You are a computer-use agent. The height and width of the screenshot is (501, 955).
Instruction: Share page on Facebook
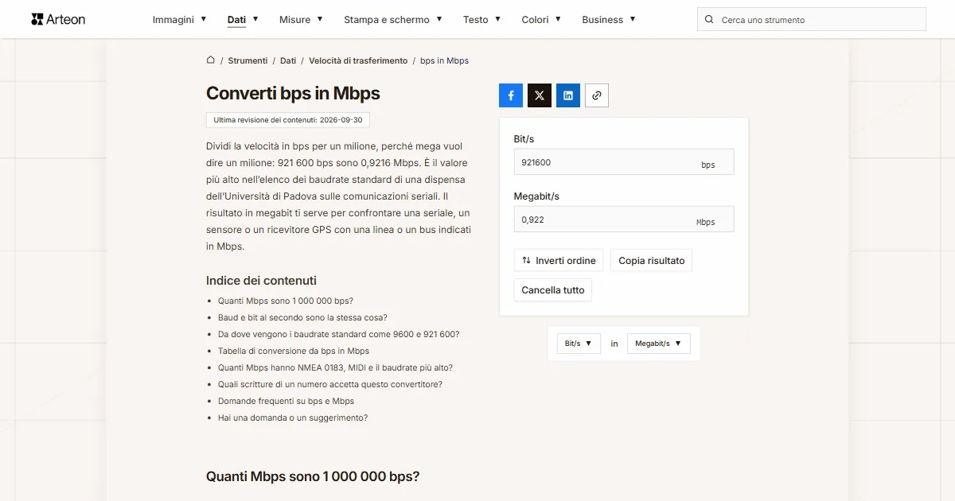tap(511, 95)
